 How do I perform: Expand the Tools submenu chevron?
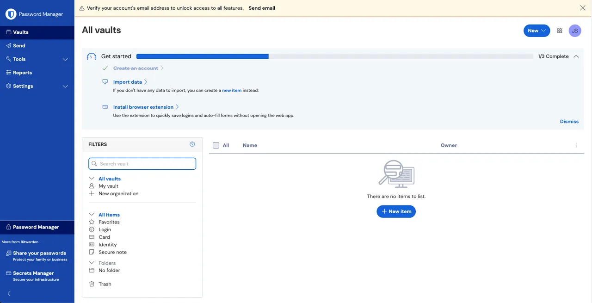tap(65, 59)
